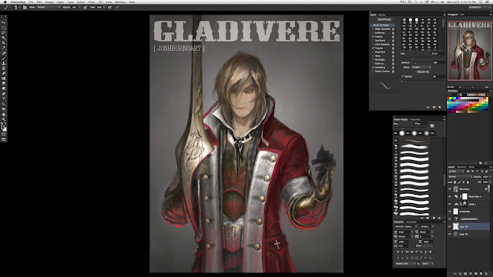Enable the Dual Brush checkbox
The width and height of the screenshot is (493, 277).
373,41
